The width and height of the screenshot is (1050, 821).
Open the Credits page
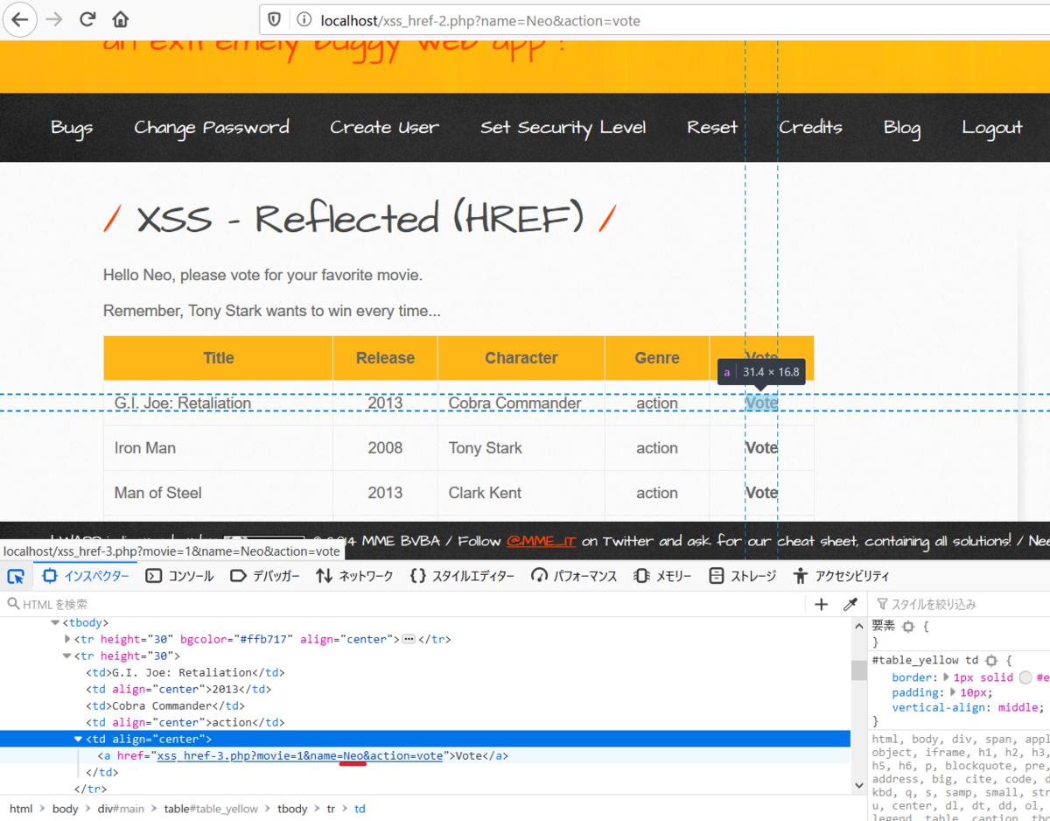click(x=811, y=128)
